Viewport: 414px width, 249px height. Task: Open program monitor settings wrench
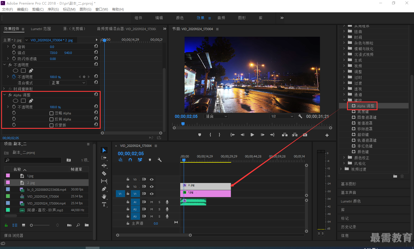(x=300, y=116)
